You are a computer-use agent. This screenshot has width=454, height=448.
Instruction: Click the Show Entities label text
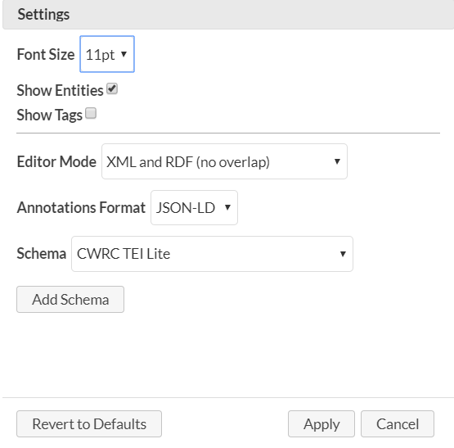(x=60, y=90)
